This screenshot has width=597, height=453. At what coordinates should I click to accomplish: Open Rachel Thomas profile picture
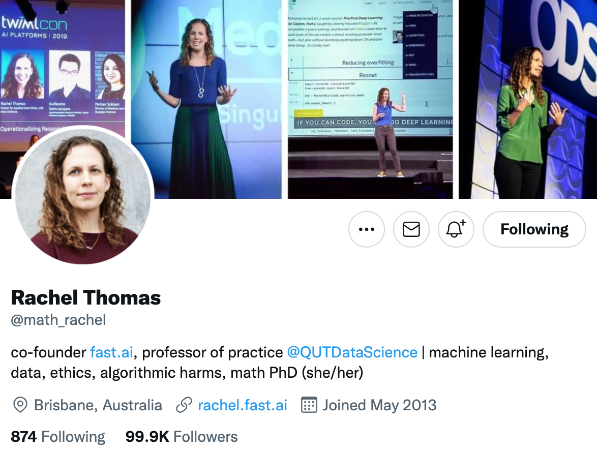tap(83, 195)
